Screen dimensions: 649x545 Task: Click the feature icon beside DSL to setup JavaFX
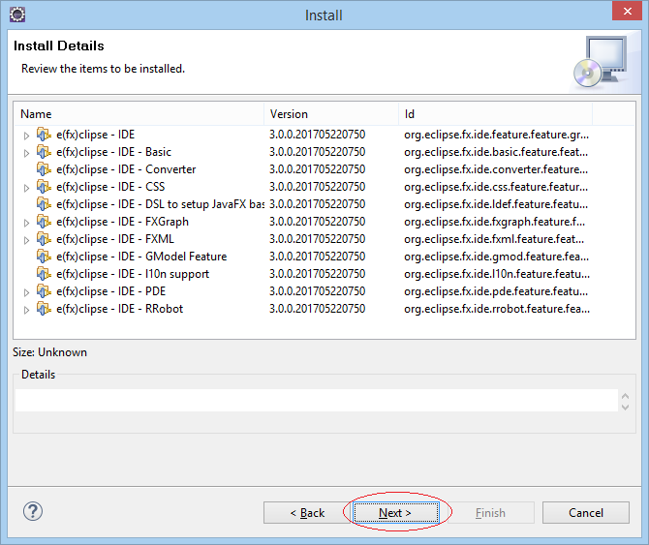tap(44, 204)
